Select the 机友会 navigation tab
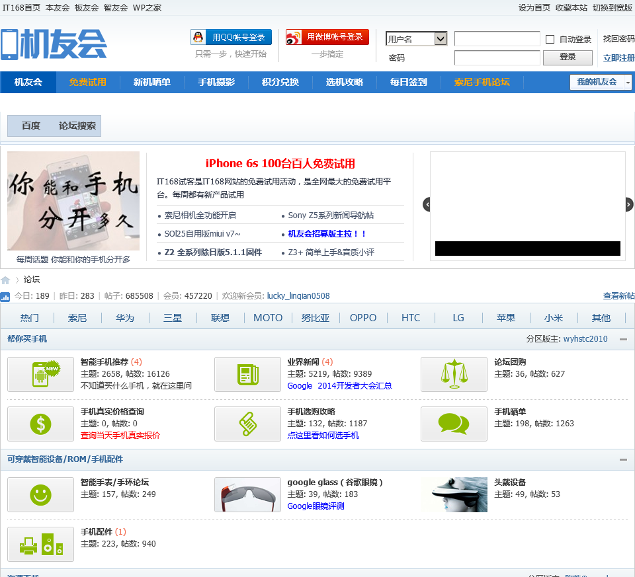 click(28, 82)
